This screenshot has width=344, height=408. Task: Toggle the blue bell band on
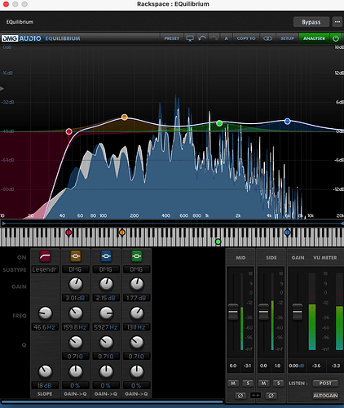point(106,256)
